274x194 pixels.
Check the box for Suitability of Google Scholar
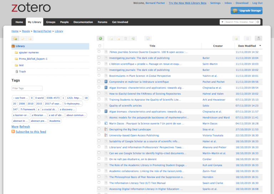(99, 141)
